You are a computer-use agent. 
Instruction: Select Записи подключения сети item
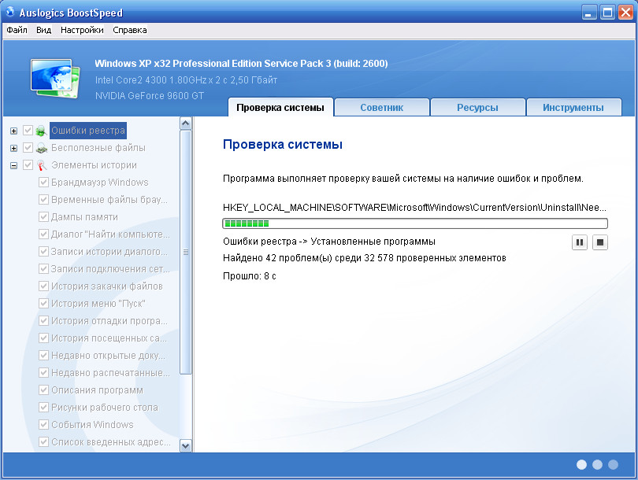pos(110,269)
